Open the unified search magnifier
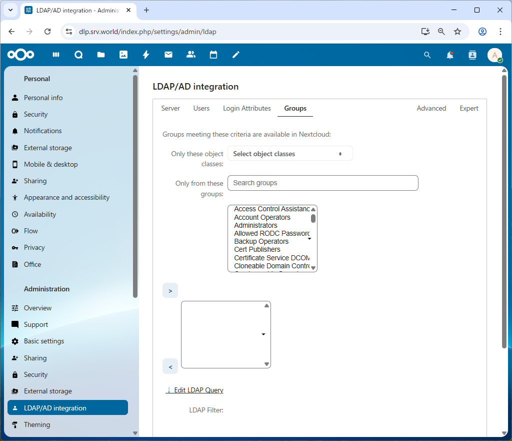This screenshot has height=441, width=512. tap(427, 55)
